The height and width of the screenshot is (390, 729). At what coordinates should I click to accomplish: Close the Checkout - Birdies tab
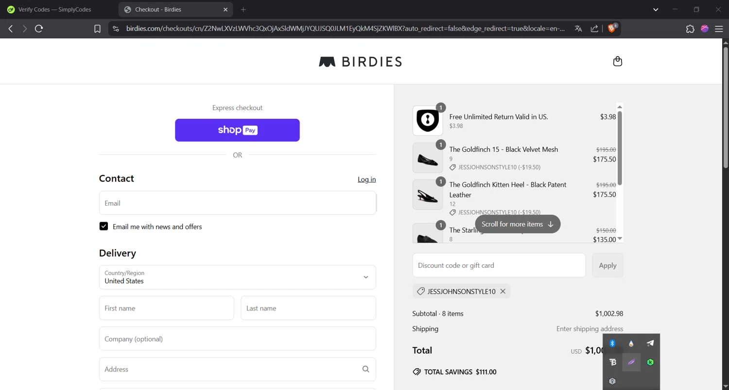pyautogui.click(x=226, y=9)
